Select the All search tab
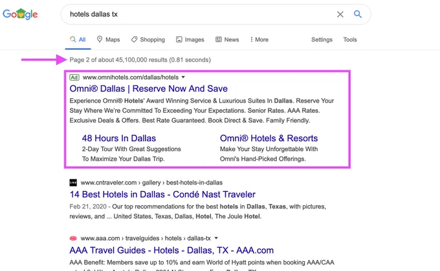 [78, 39]
